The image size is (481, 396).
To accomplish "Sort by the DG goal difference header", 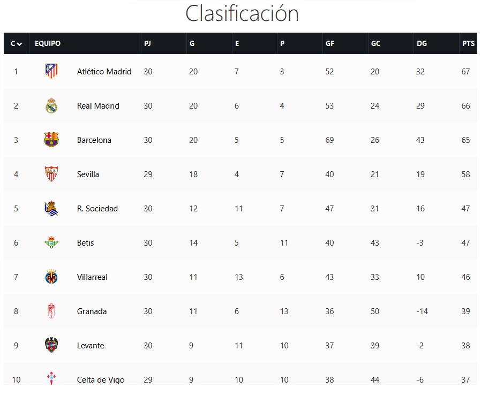I will 422,43.
